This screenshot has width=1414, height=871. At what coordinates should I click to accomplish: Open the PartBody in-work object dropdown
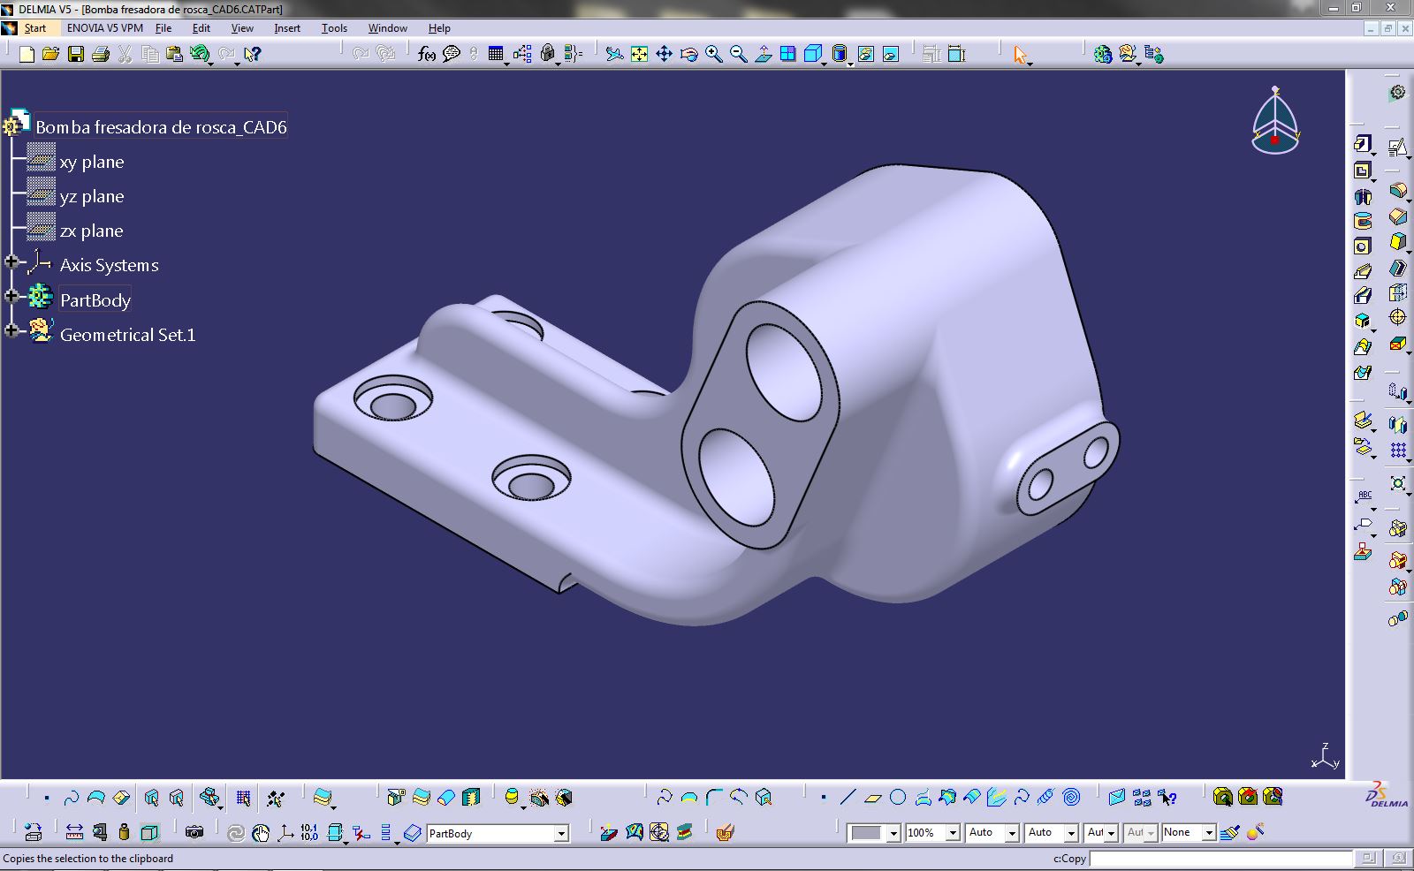(x=561, y=833)
